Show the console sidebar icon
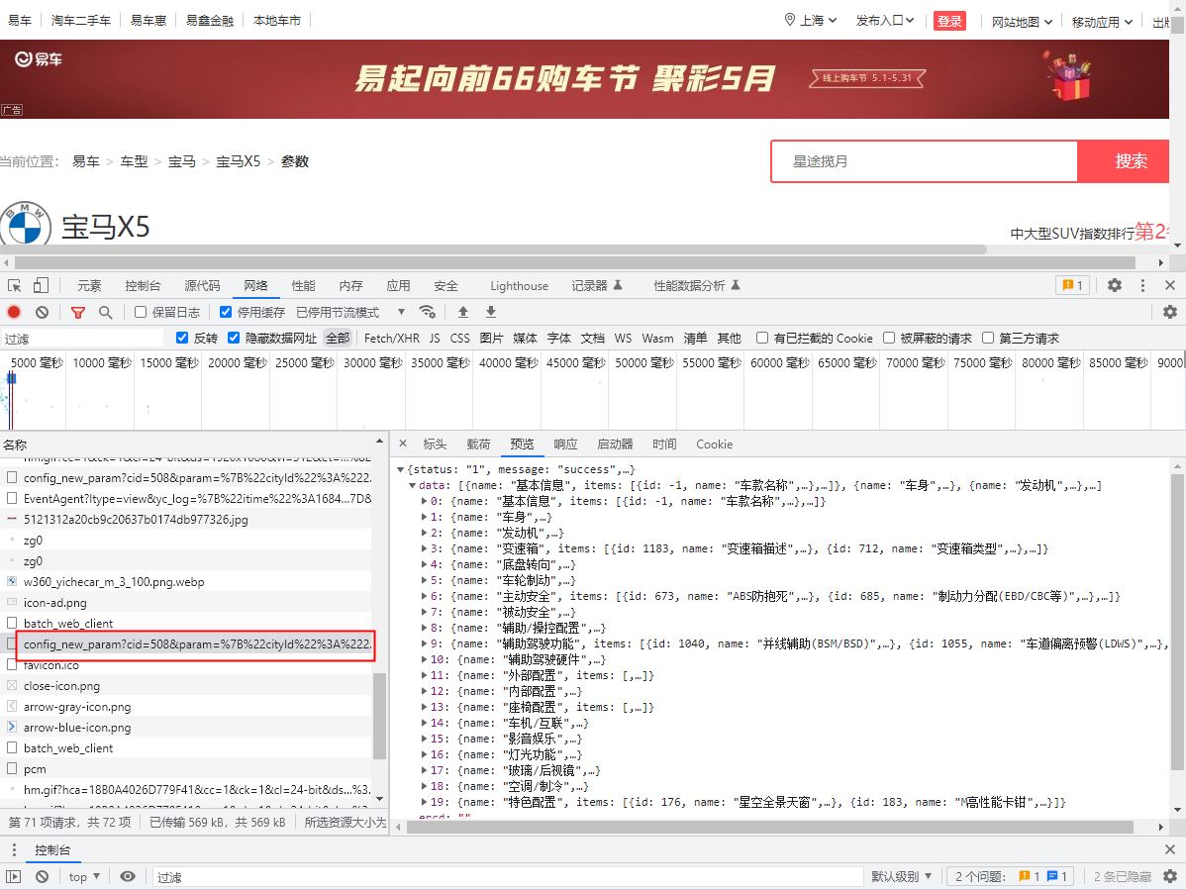This screenshot has width=1186, height=890. (14, 876)
